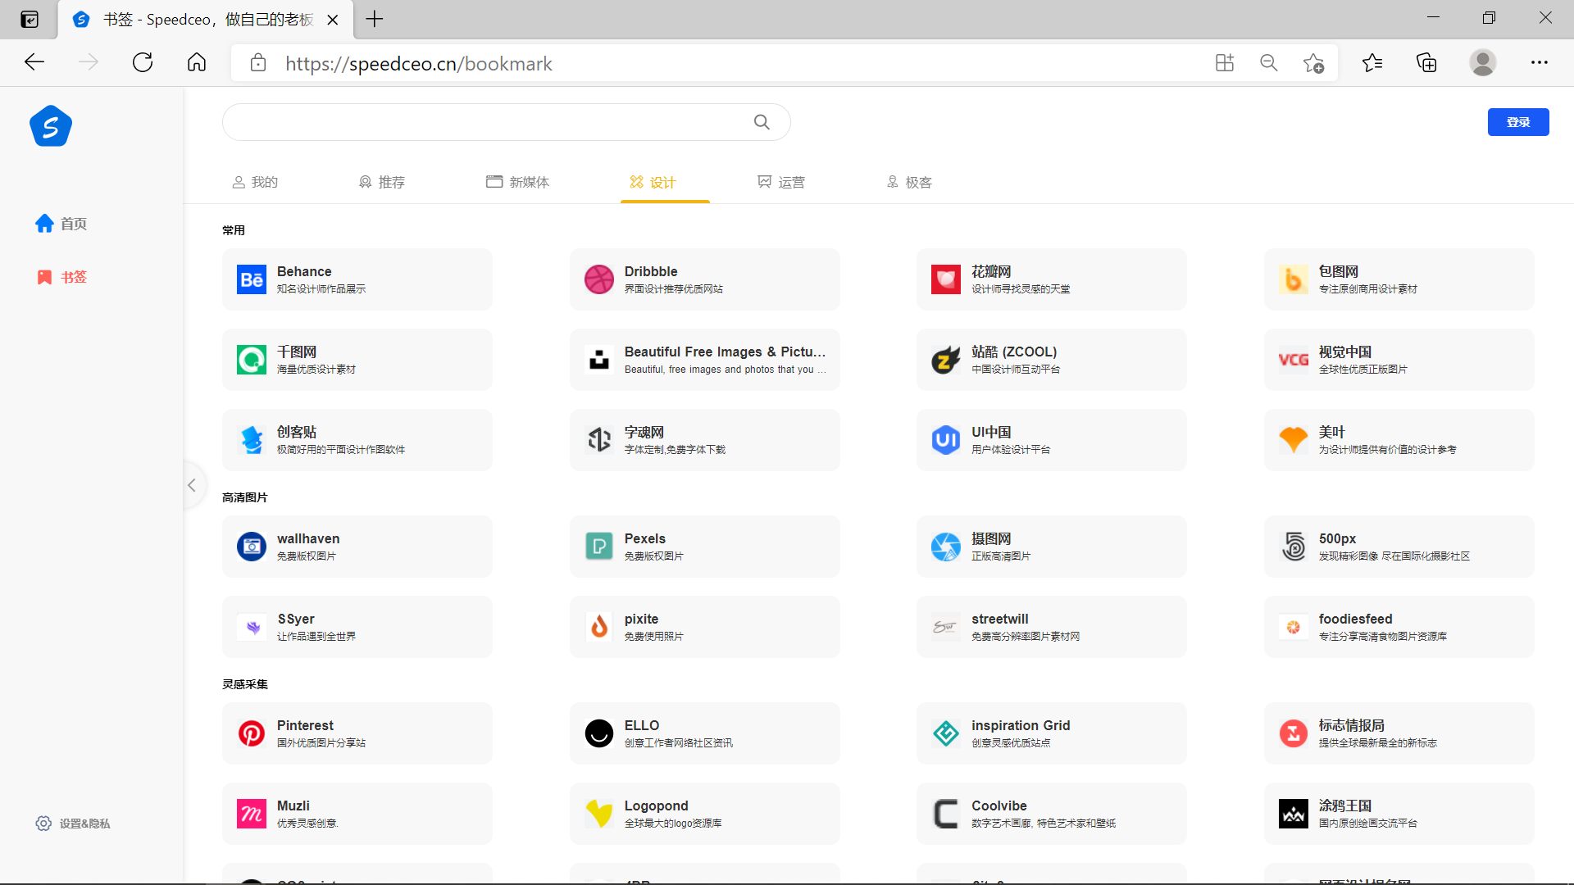Image resolution: width=1574 pixels, height=885 pixels.
Task: Open the 字魂网 icon
Action: coord(599,440)
